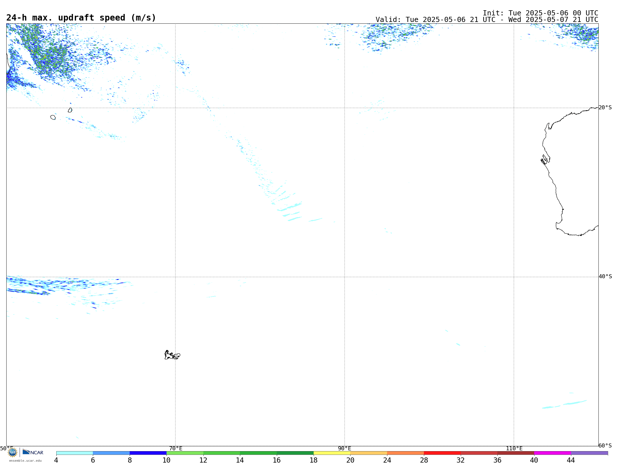Click the purple swatch above 44

[x=589, y=453]
